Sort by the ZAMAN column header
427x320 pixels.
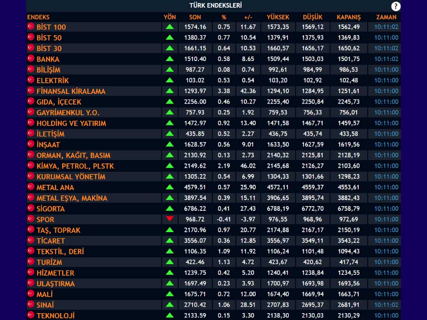386,17
